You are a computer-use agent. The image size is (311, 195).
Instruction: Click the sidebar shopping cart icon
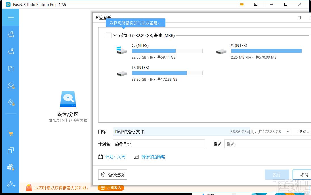tap(11, 134)
